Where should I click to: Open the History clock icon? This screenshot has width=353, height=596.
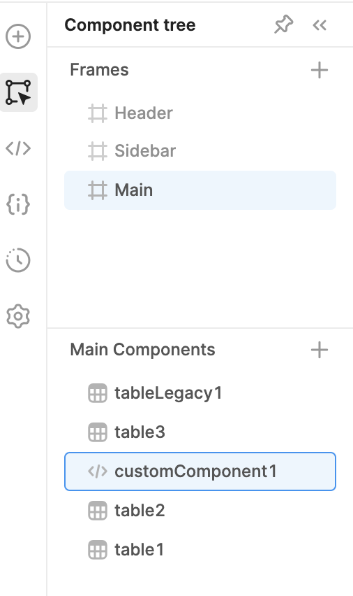tap(18, 260)
